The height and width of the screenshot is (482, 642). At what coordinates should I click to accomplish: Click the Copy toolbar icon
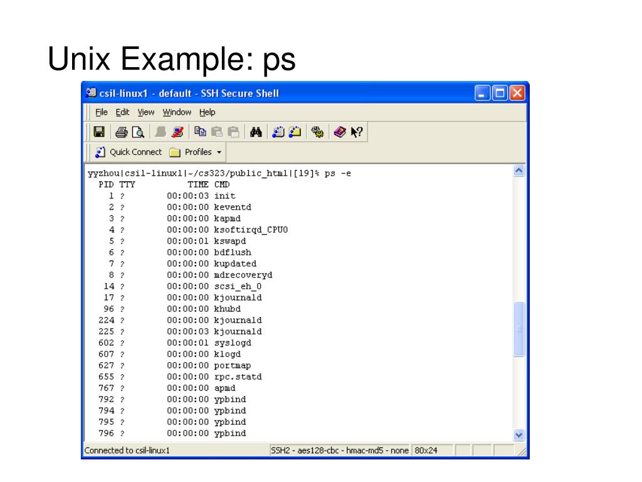click(x=200, y=132)
